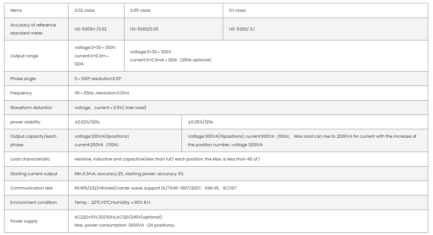The height and width of the screenshot is (235, 433).
Task: Click the "Output range" row label
Action: click(x=24, y=56)
